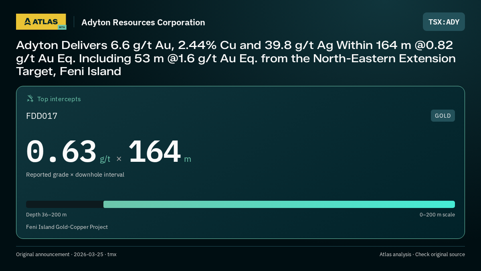The width and height of the screenshot is (481, 271).
Task: Click the FDD017 hole ID
Action: point(42,116)
